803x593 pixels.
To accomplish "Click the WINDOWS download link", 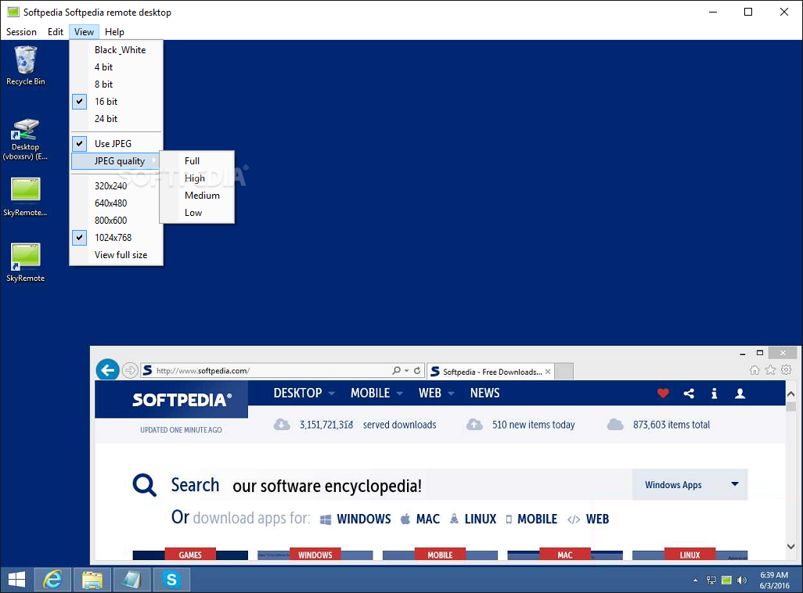I will (355, 519).
